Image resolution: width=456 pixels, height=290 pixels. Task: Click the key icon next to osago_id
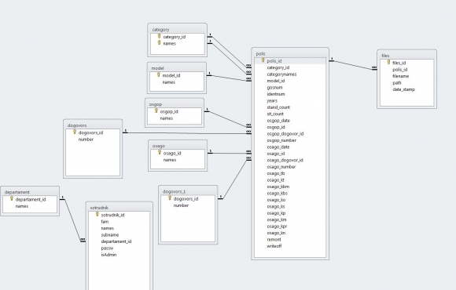160,153
